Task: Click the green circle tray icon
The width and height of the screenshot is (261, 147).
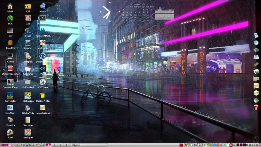Action: click(224, 145)
